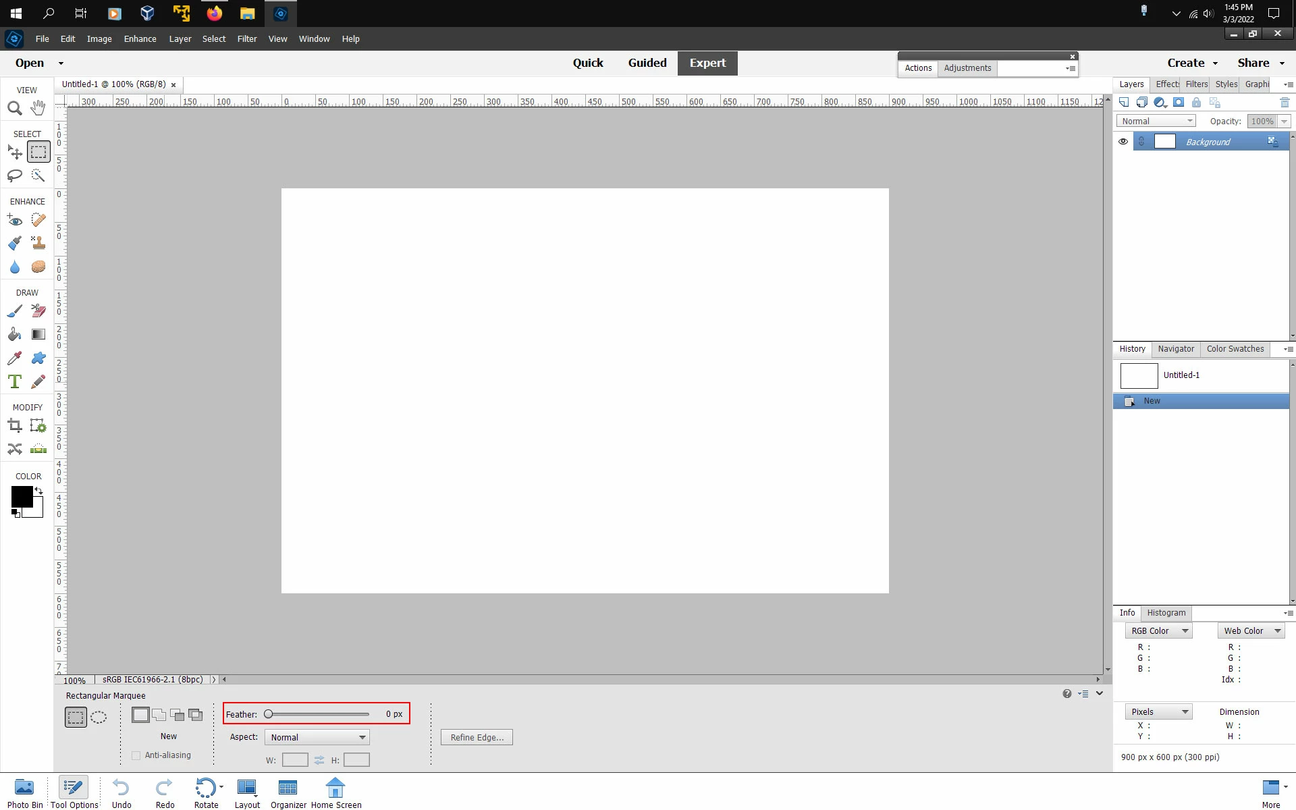This screenshot has width=1296, height=810.
Task: Select the Paint Bucket tool
Action: pyautogui.click(x=14, y=334)
